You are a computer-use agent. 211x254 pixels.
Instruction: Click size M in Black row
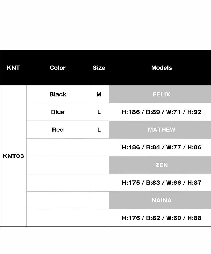click(x=99, y=94)
